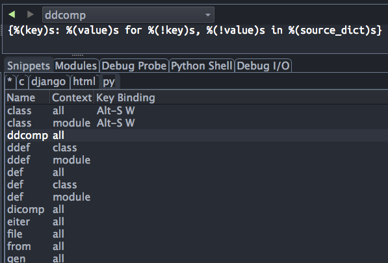Select the django snippets tab

point(49,81)
